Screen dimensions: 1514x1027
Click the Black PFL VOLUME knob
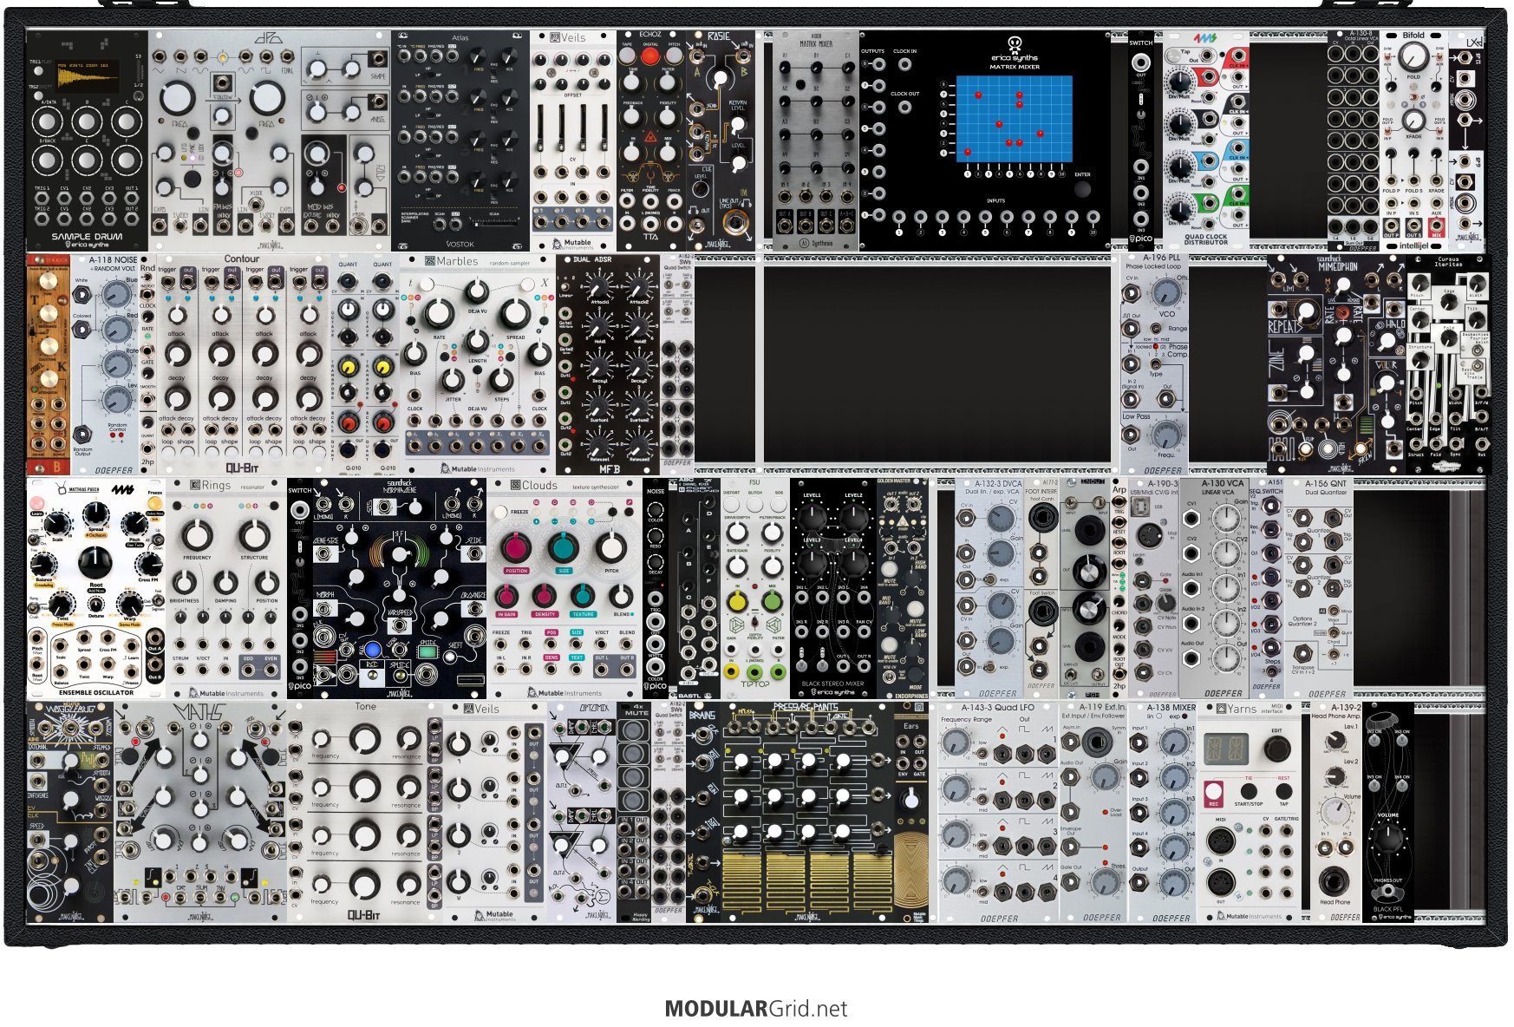tap(1387, 838)
